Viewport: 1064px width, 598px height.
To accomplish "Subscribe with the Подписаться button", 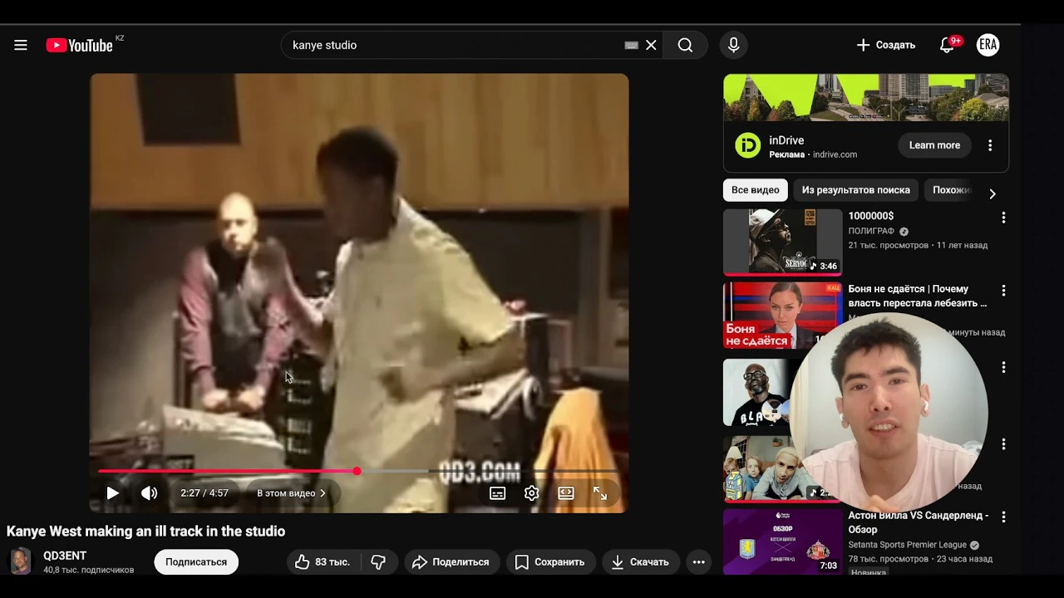I will coord(196,562).
